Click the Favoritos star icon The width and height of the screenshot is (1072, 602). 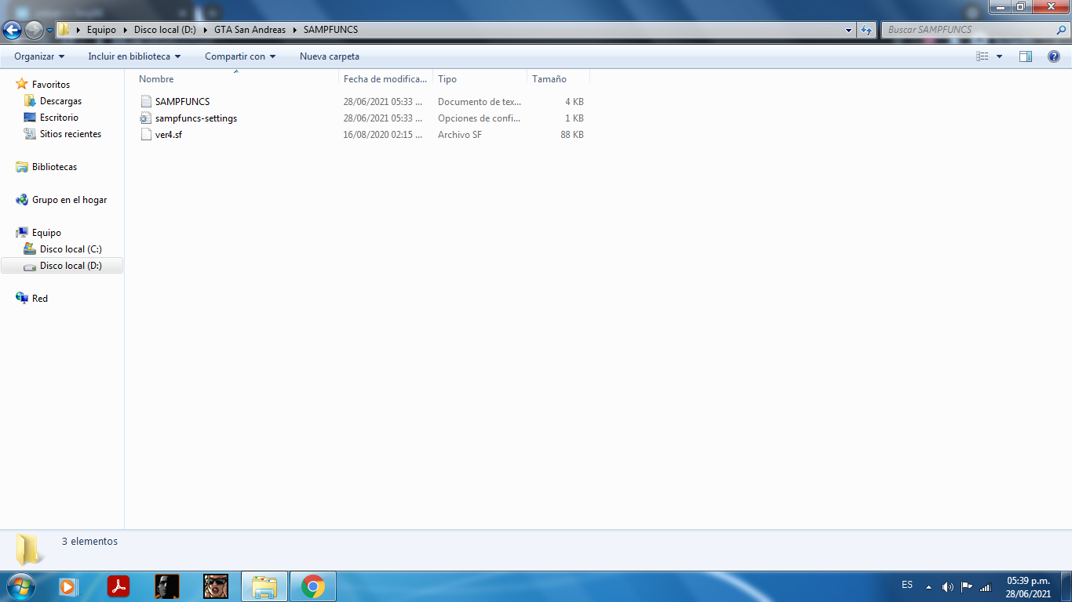point(22,84)
